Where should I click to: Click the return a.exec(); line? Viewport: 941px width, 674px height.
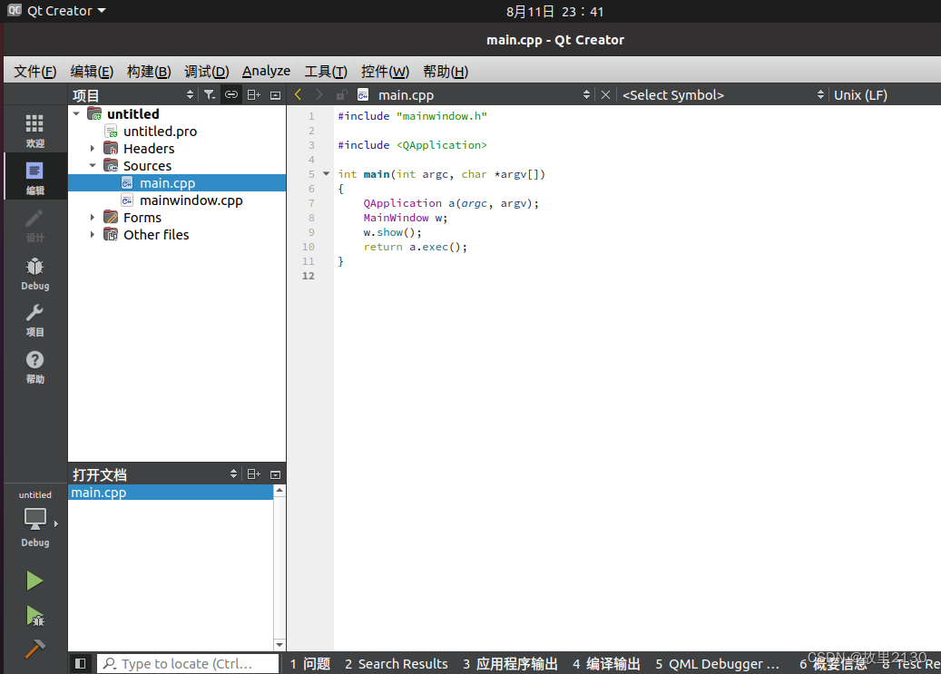[x=415, y=247]
